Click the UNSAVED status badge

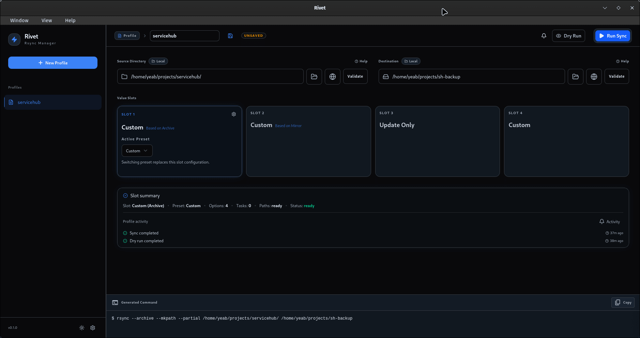pyautogui.click(x=254, y=36)
